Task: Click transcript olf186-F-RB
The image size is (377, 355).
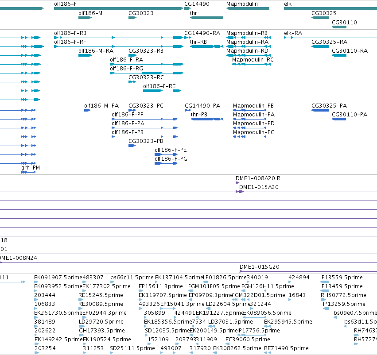Action: click(x=119, y=38)
